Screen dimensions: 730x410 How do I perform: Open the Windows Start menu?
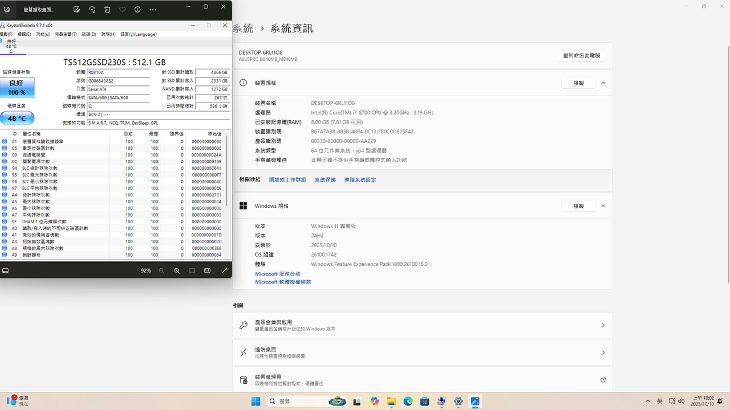[256, 401]
